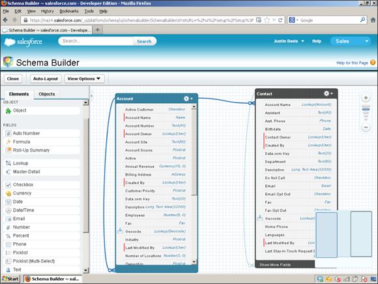The image size is (378, 284).
Task: Expand Show More Fields on Contact
Action: pos(275,264)
